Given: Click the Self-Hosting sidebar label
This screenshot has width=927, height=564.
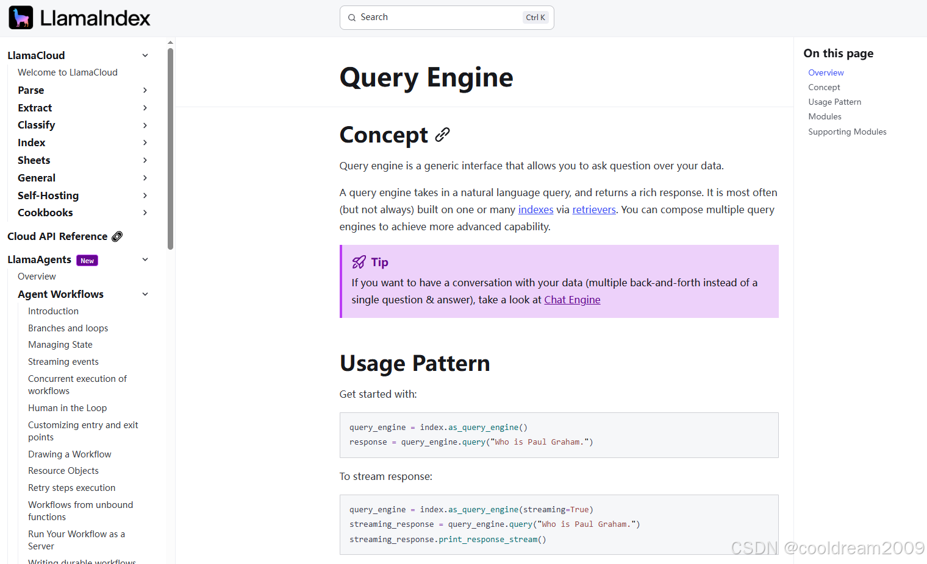Looking at the screenshot, I should [48, 196].
